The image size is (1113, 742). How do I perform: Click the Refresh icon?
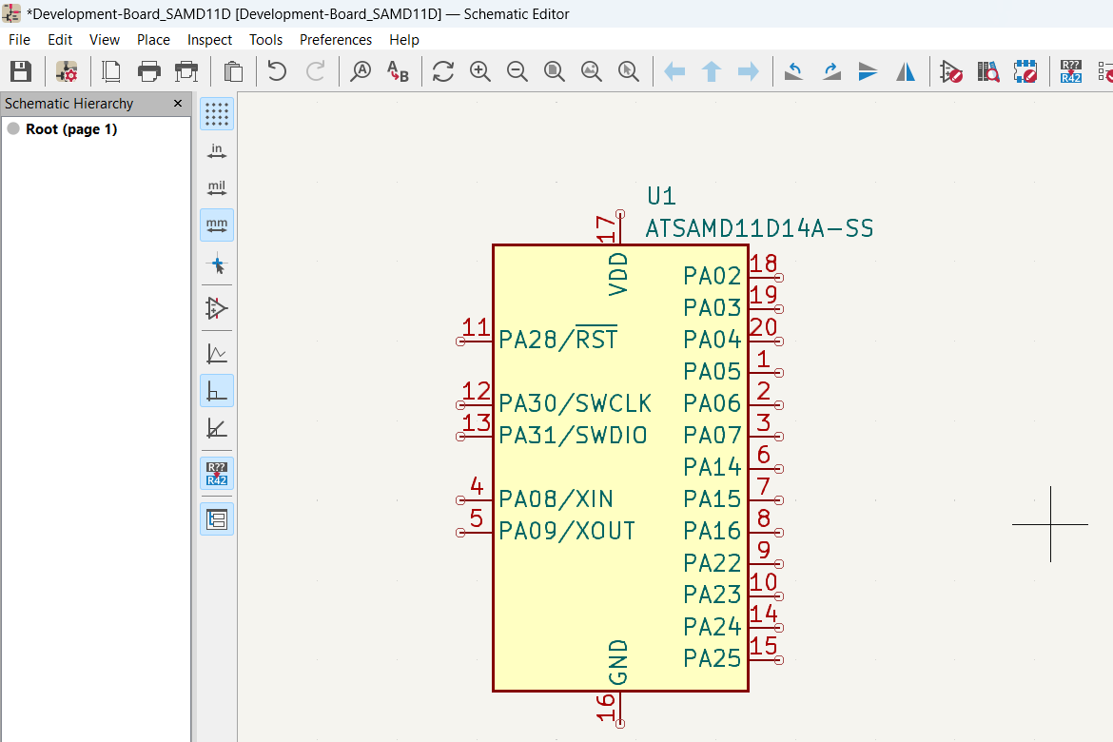point(442,71)
